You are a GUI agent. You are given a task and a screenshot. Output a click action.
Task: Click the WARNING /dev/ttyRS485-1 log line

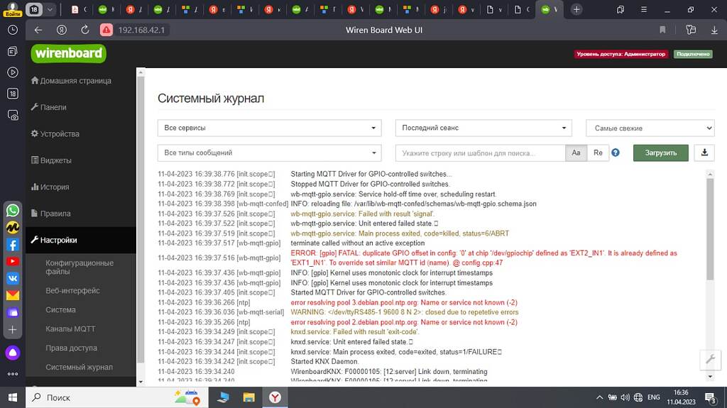tap(404, 312)
